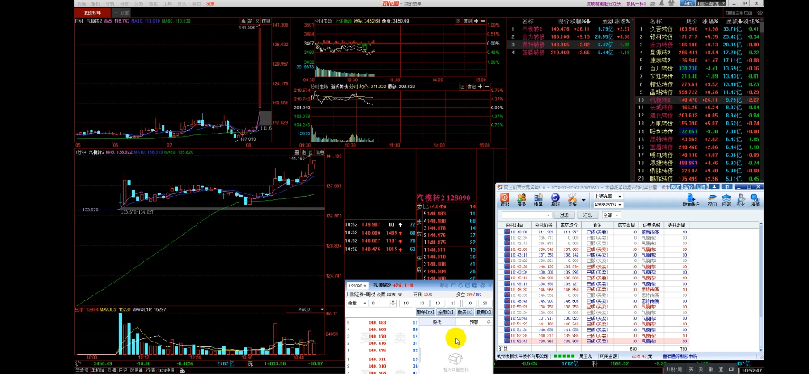Switch to the 委托 tab in quick order panel

click(437, 322)
